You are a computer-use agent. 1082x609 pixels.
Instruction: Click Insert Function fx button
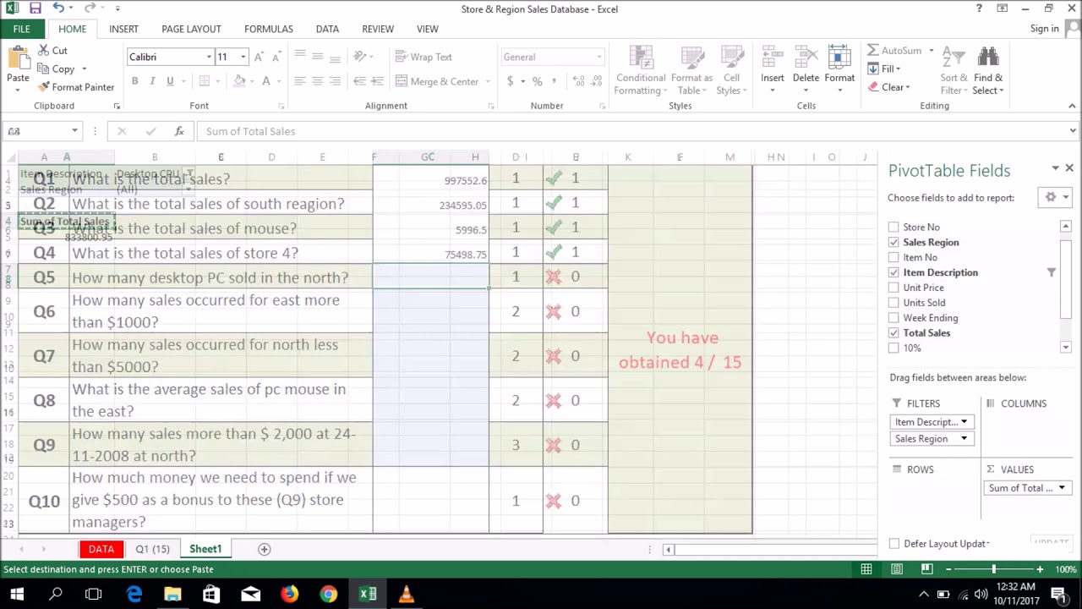179,131
